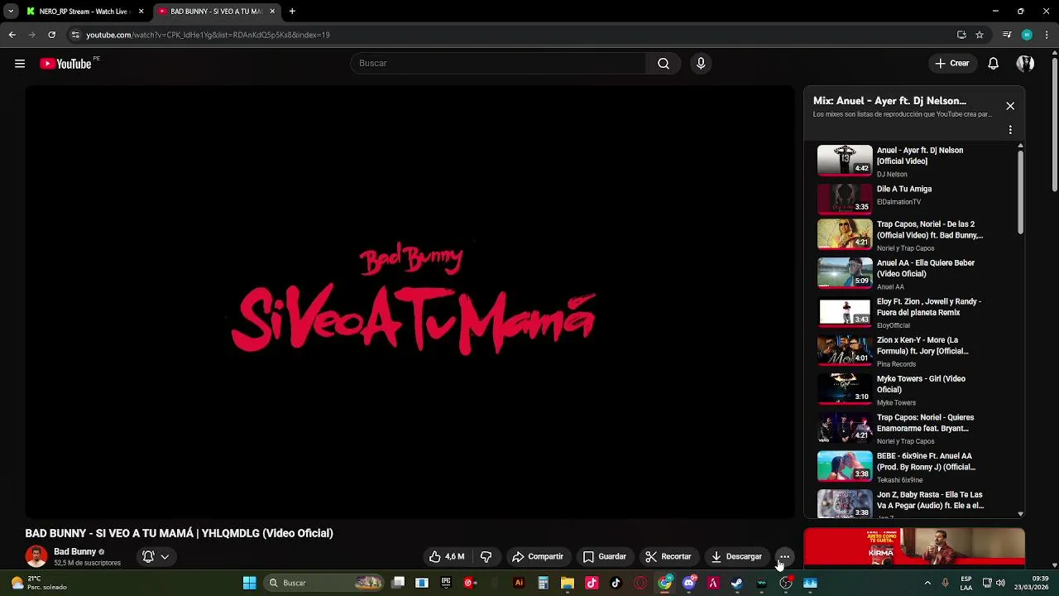Open TikTok black icon in taskbar
This screenshot has width=1059, height=596.
pyautogui.click(x=616, y=583)
